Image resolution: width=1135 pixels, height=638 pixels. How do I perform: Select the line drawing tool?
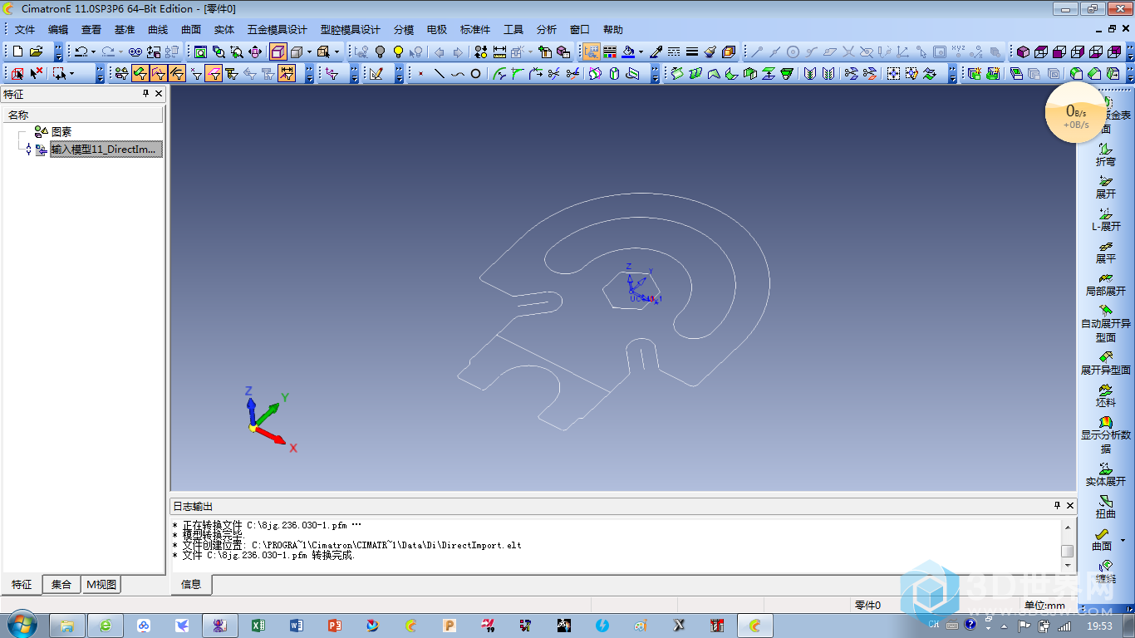(439, 74)
